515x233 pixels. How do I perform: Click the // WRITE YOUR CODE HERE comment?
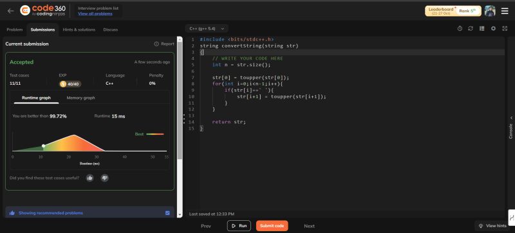click(x=247, y=58)
